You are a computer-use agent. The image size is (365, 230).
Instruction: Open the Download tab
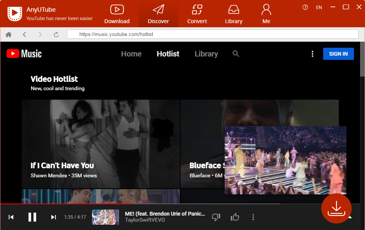click(x=117, y=14)
